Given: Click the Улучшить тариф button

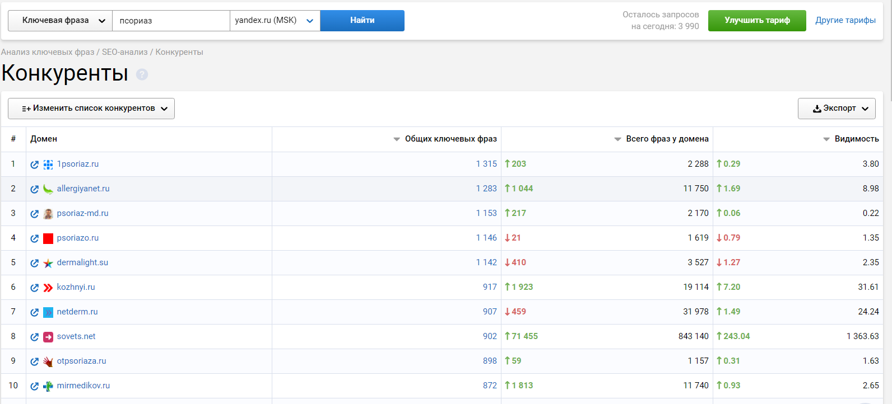Looking at the screenshot, I should pos(757,21).
